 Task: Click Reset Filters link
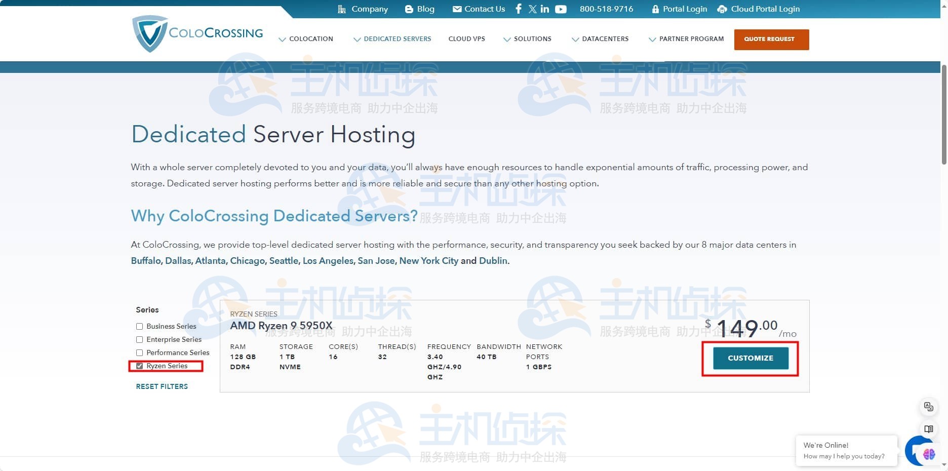162,386
